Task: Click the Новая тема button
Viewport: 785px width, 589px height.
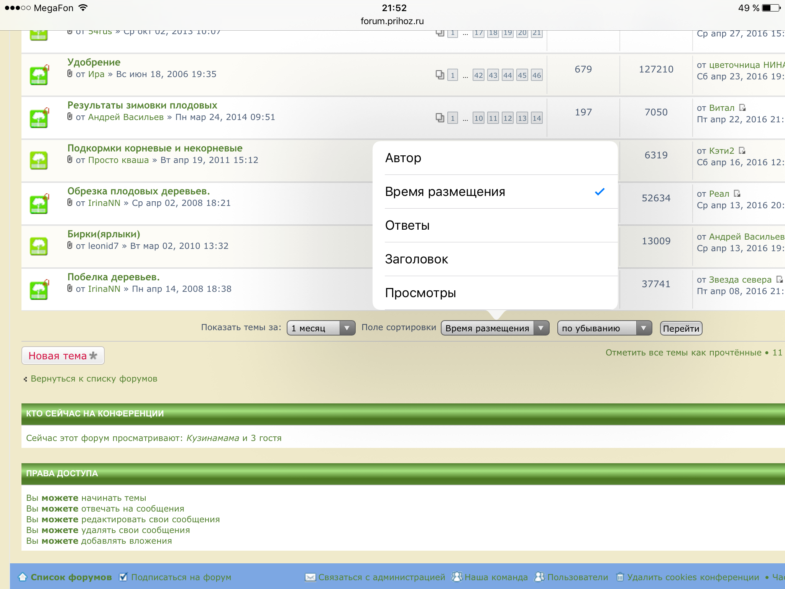Action: (x=63, y=356)
